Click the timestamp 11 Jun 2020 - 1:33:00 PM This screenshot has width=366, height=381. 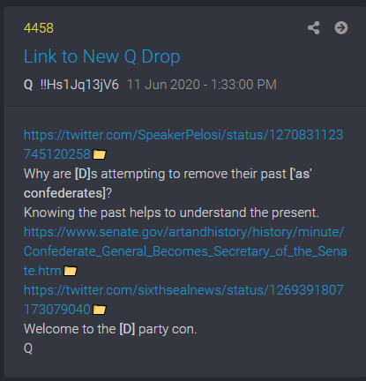pyautogui.click(x=202, y=85)
